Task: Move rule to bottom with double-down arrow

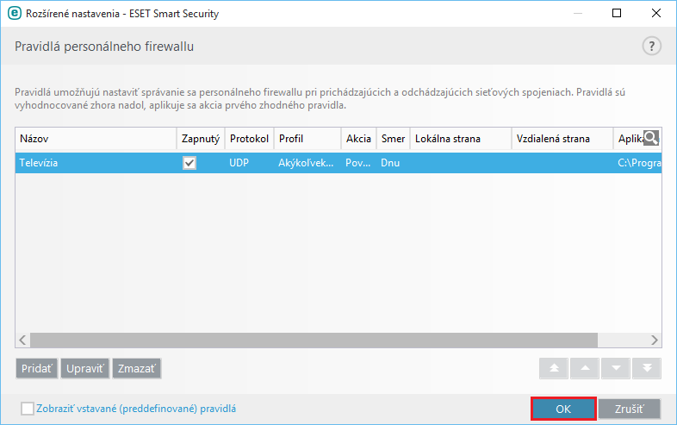Action: click(646, 368)
